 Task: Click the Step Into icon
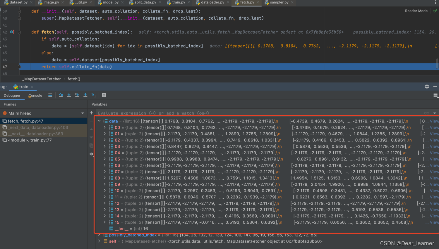pyautogui.click(x=69, y=95)
